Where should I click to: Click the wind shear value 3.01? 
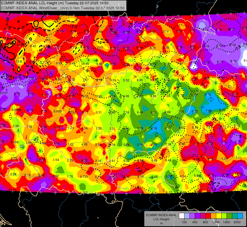click(x=112, y=129)
